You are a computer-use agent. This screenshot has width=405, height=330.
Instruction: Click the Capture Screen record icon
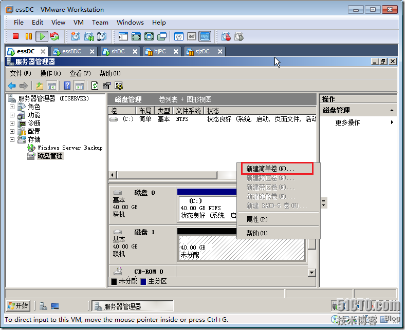pos(226,36)
